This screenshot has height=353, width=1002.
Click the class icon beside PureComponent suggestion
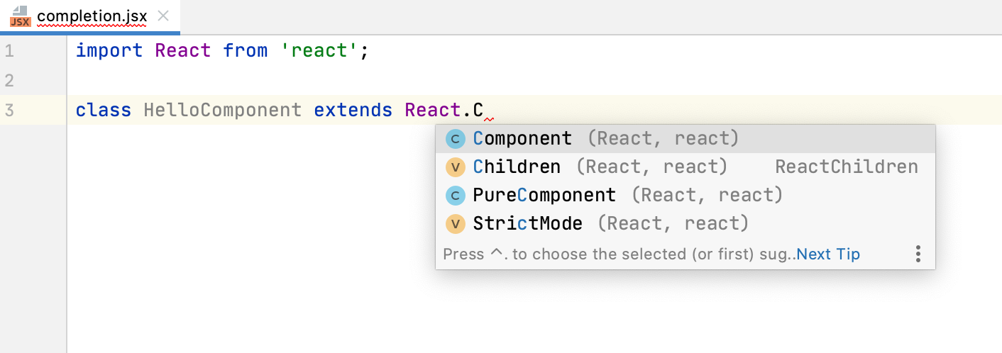click(455, 196)
